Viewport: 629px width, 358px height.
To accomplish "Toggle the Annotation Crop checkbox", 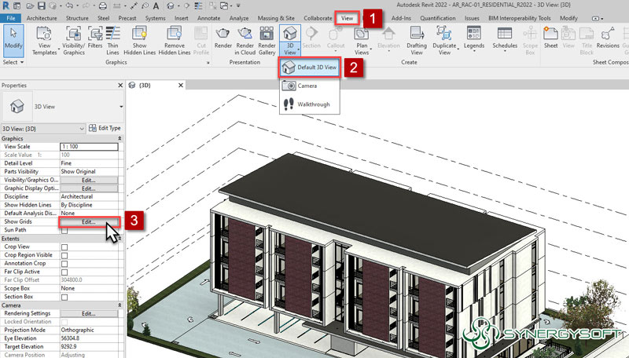I will pos(64,264).
